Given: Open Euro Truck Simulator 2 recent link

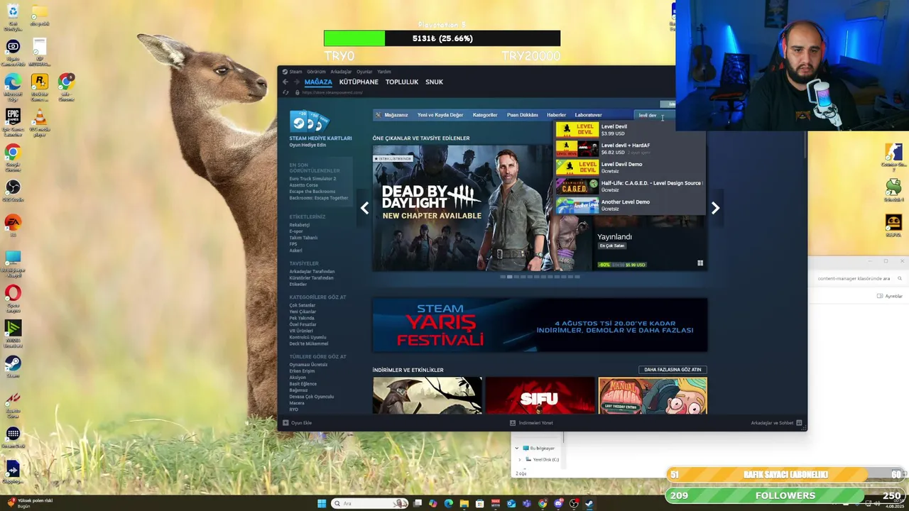Looking at the screenshot, I should click(312, 179).
